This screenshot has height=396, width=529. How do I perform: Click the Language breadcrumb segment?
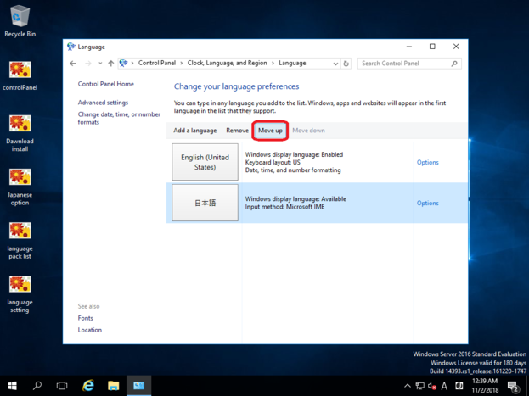click(292, 63)
